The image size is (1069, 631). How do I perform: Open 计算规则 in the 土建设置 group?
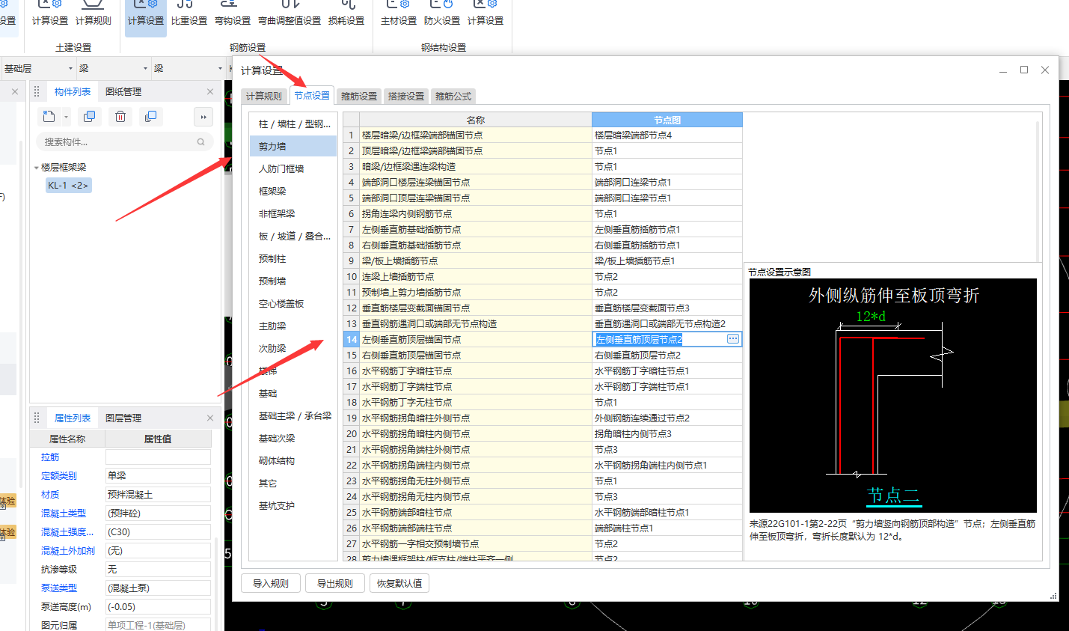pos(94,14)
